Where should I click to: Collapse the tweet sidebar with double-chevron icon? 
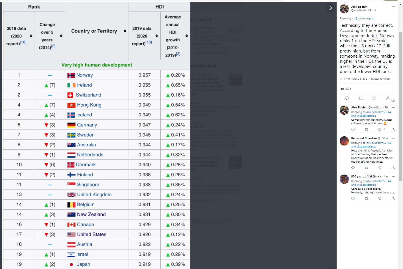point(330,8)
